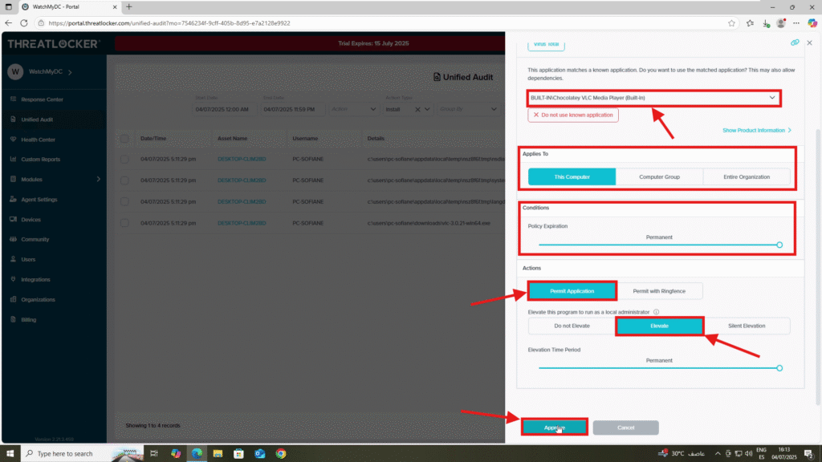
Task: Select Entire Organization scope
Action: pyautogui.click(x=747, y=177)
